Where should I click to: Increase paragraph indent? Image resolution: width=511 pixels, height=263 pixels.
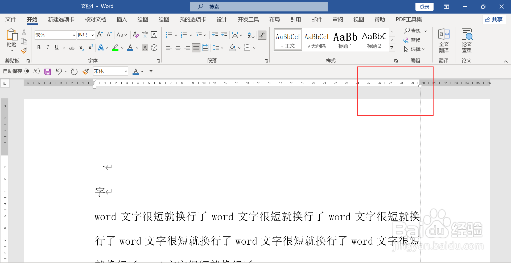tap(224, 35)
